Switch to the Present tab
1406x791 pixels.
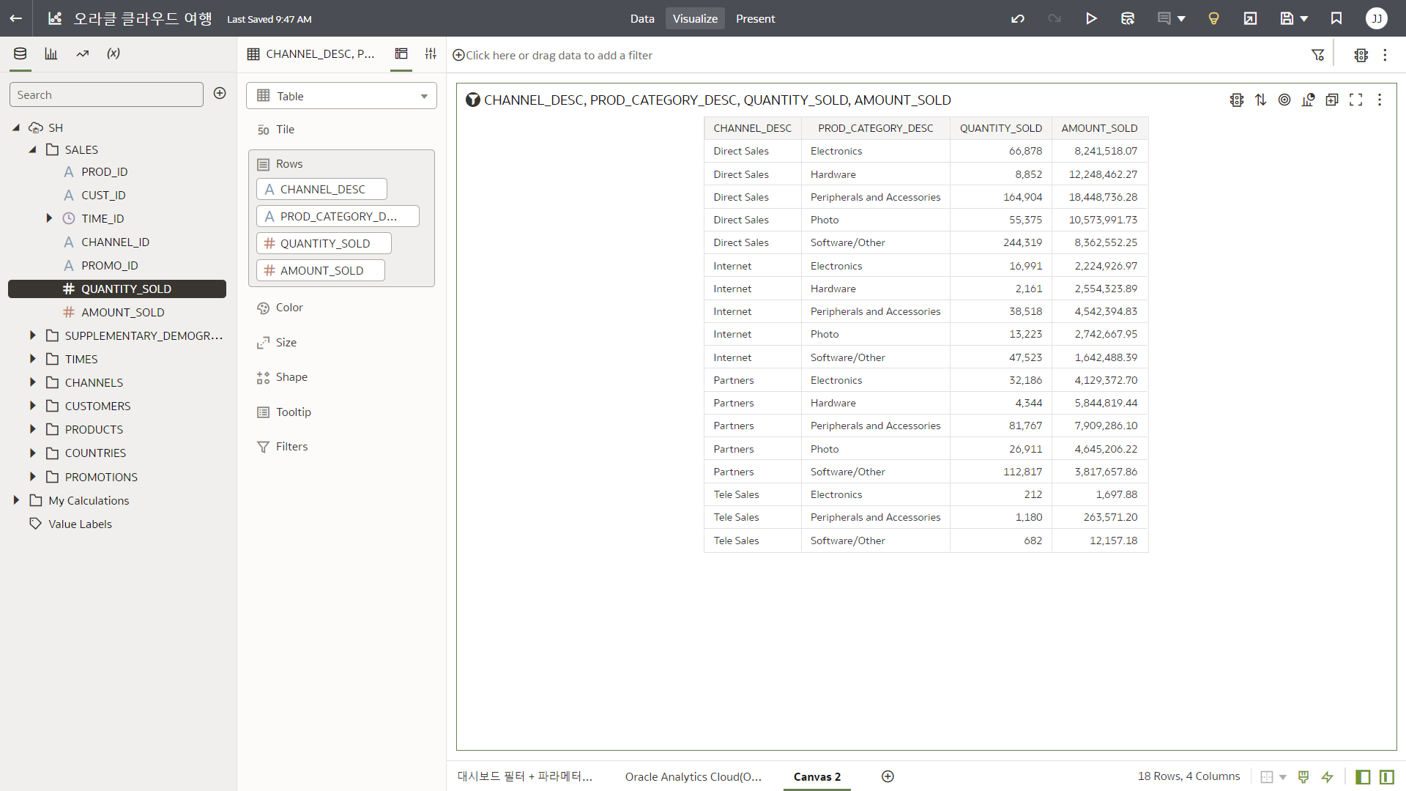click(755, 18)
